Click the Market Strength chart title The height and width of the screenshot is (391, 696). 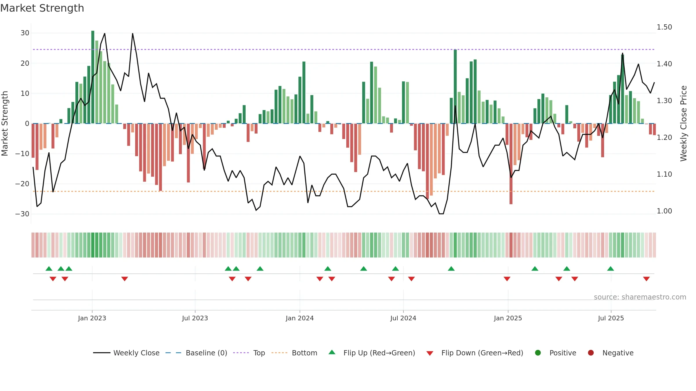coord(42,8)
